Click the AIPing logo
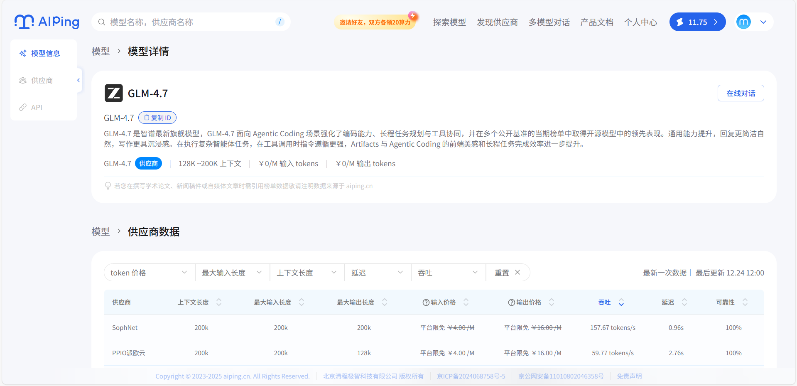 click(47, 22)
